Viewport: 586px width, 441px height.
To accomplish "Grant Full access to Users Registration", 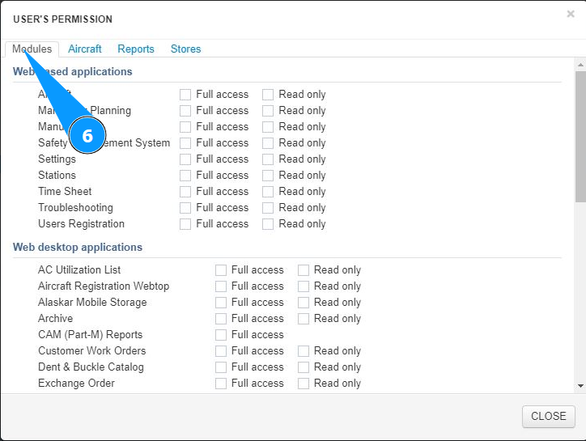I will (x=185, y=224).
